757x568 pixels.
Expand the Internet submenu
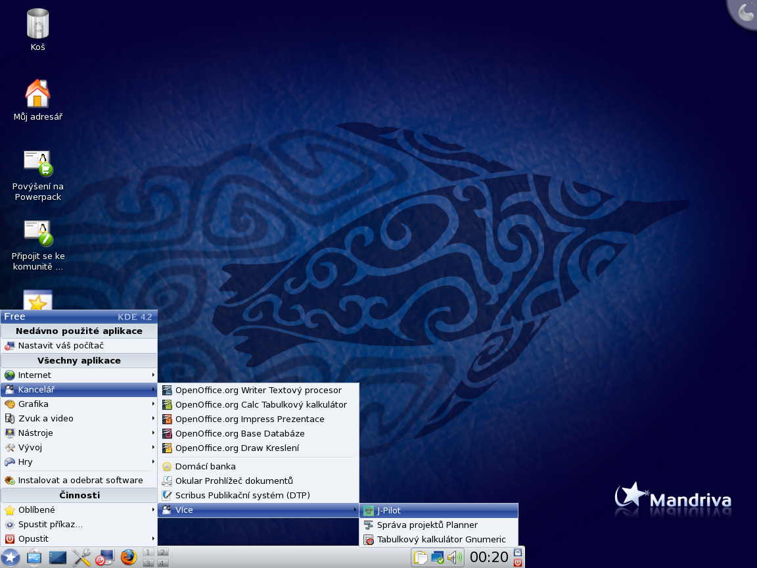(x=79, y=375)
